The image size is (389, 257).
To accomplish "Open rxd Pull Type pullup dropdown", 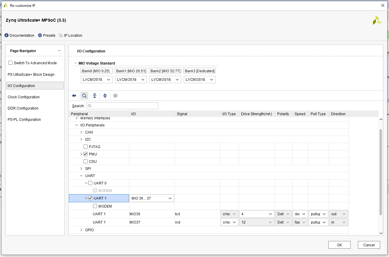I will click(318, 222).
